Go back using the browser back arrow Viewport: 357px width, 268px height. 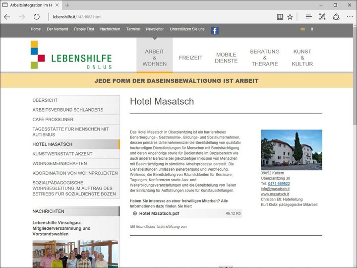tap(7, 17)
